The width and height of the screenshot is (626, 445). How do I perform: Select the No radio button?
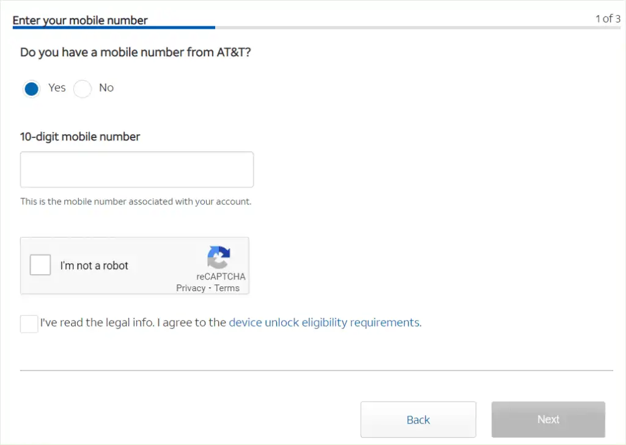tap(83, 89)
